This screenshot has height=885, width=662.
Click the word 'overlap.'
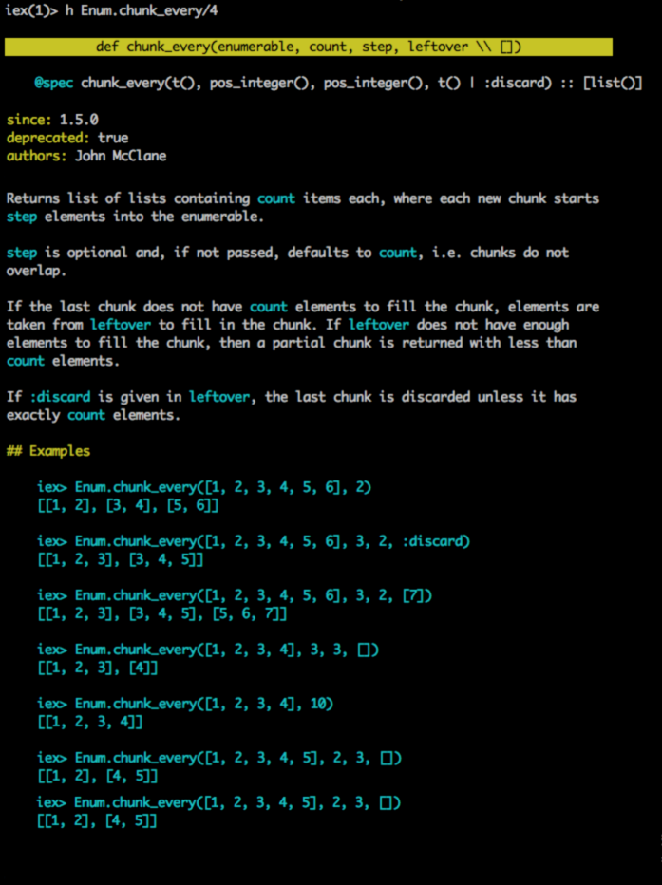tap(36, 271)
